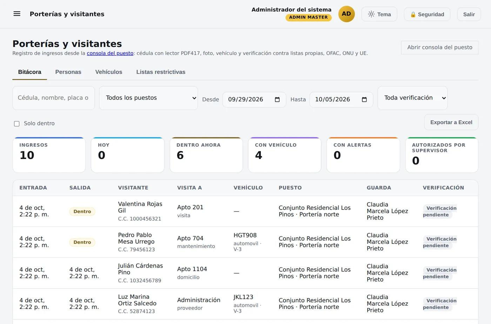Viewport: 491px width, 324px height.
Task: Click vehicle plate JKL123
Action: point(243,297)
